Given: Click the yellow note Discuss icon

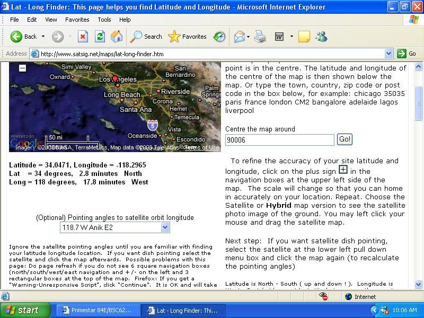Looking at the screenshot, I should 304,37.
